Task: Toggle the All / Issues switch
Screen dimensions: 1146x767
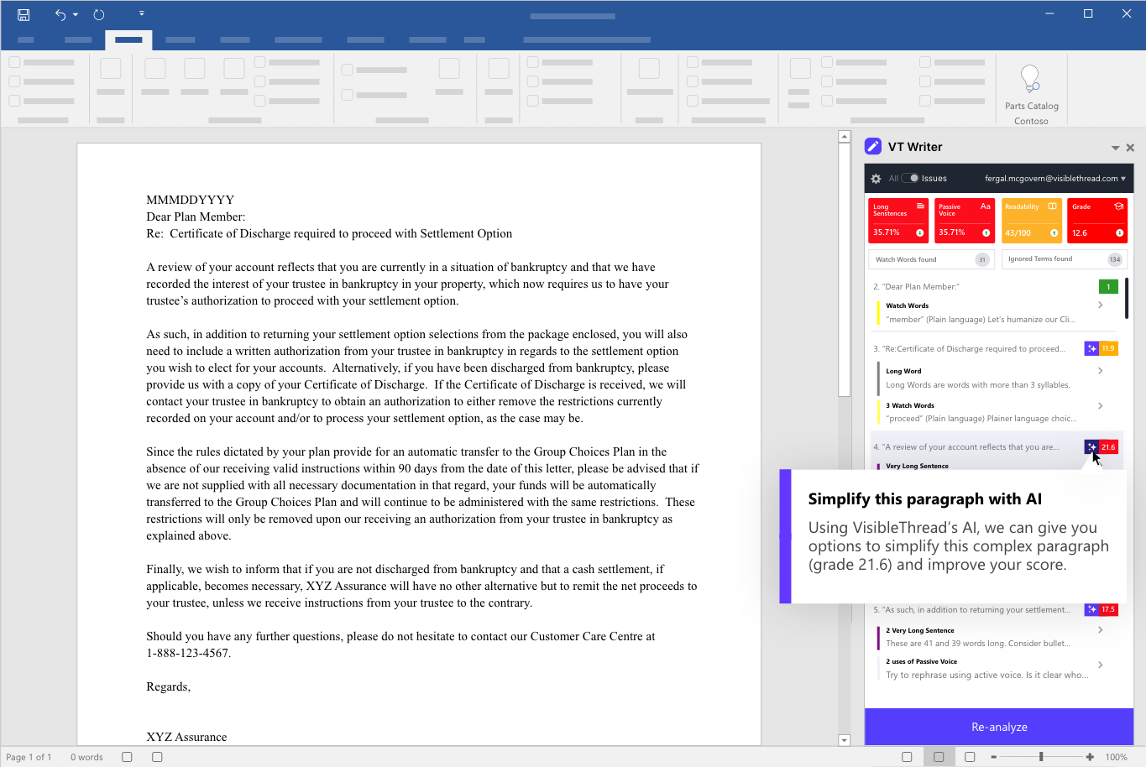Action: coord(910,178)
